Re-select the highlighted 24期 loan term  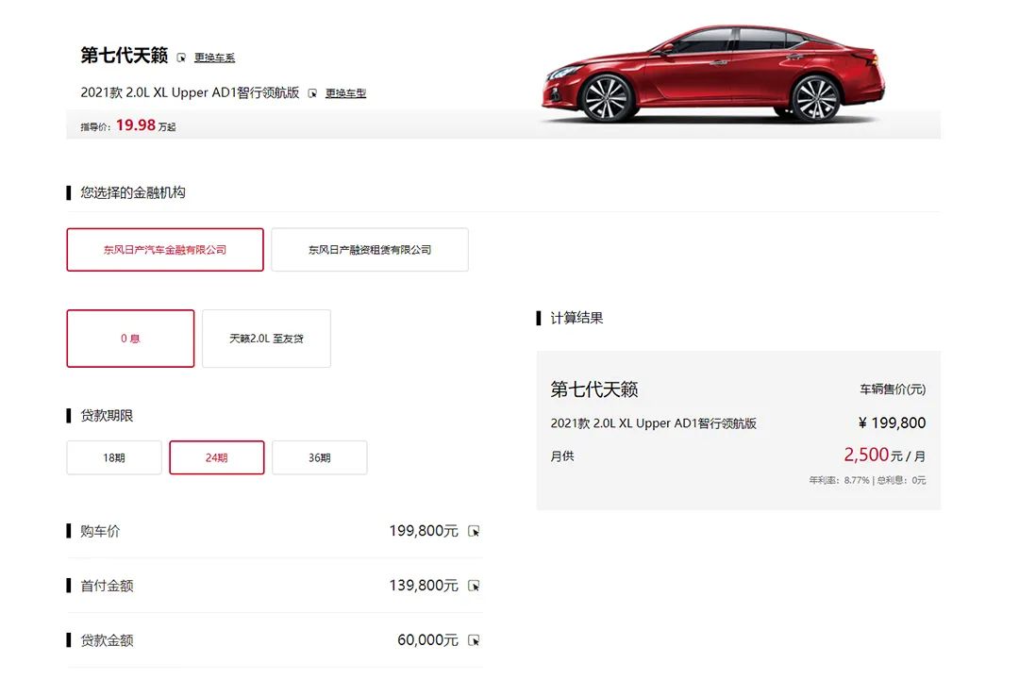coord(216,457)
